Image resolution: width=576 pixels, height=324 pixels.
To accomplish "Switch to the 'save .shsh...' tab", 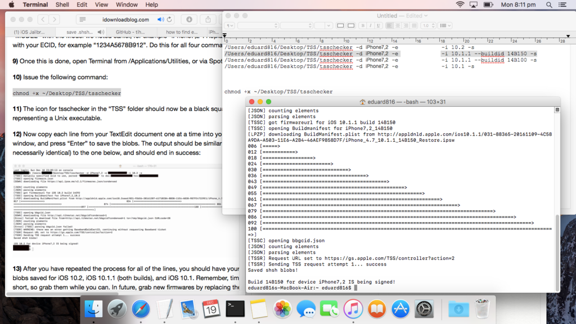I will [80, 32].
